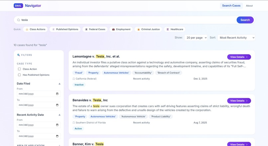Screen dimensions: 268x146
Task: Open Benavides v. Tesla, Inc case title
Action: 90,100
